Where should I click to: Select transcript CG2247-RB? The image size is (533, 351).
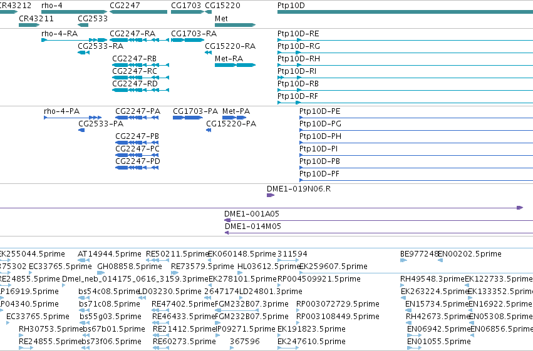141,65
